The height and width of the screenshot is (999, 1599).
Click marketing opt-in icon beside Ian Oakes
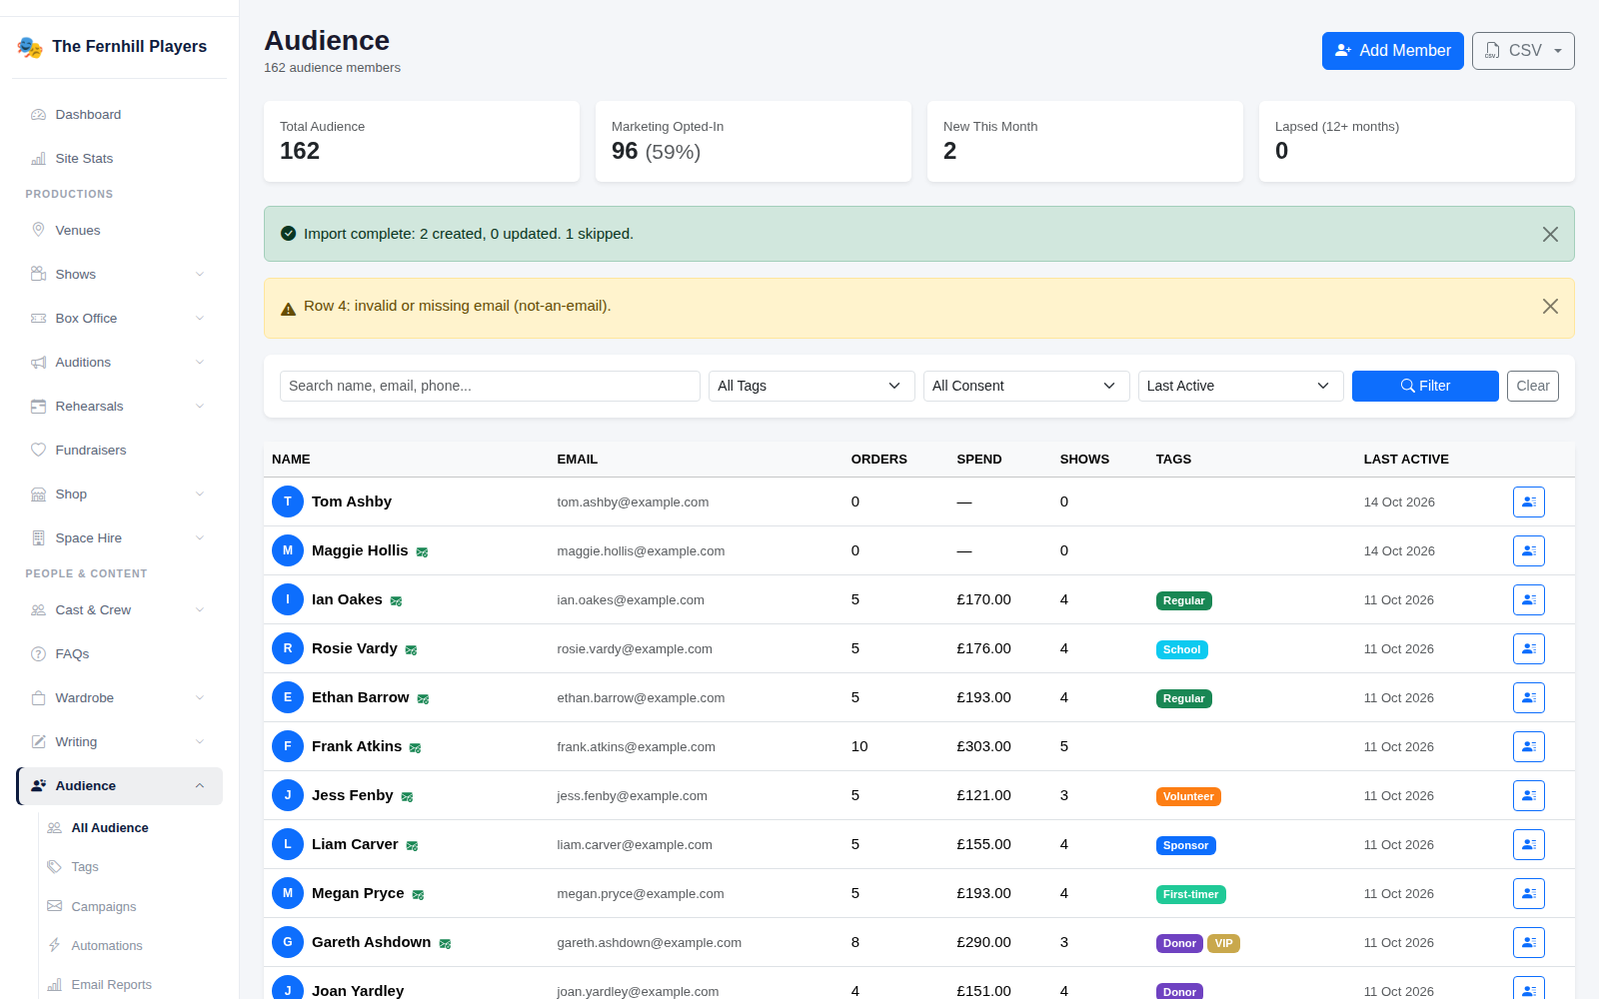[396, 601]
